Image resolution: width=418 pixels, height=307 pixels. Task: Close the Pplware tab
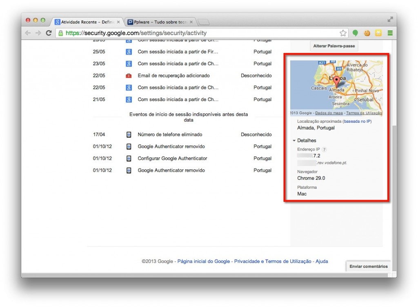pyautogui.click(x=191, y=22)
